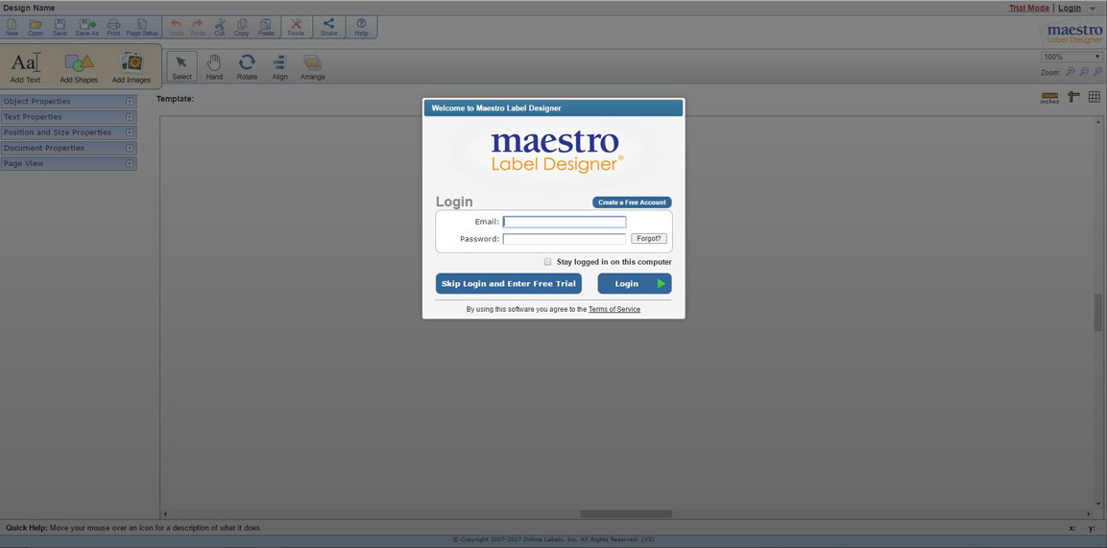1107x548 pixels.
Task: Click the Save As icon
Action: pos(86,27)
